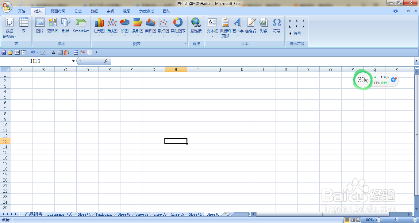Image resolution: width=419 pixels, height=223 pixels.
Task: Click the red X delete icon in quick toolbar
Action: pyautogui.click(x=83, y=52)
